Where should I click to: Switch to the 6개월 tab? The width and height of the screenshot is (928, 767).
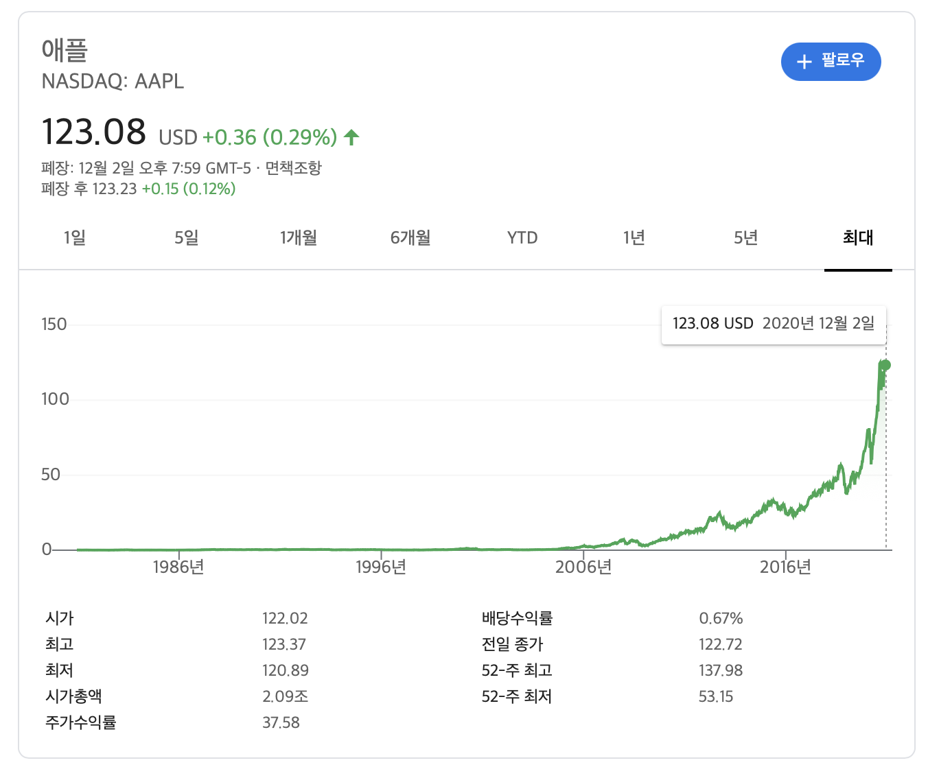(410, 238)
